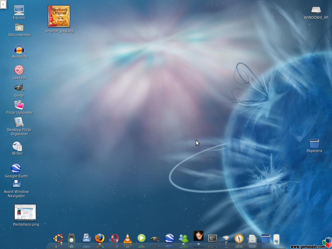Image resolution: width=332 pixels, height=249 pixels.
Task: Open the Flickr Uploader shortcut
Action: (19, 105)
